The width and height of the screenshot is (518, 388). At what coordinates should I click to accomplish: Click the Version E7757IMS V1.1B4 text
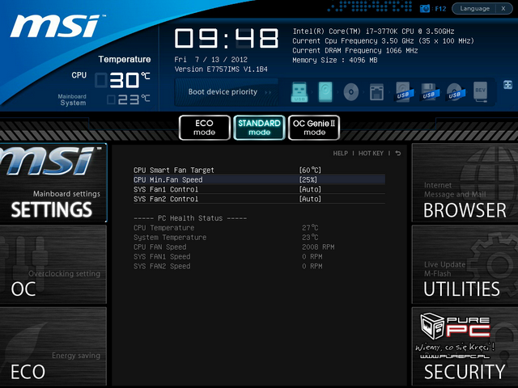[x=221, y=70]
